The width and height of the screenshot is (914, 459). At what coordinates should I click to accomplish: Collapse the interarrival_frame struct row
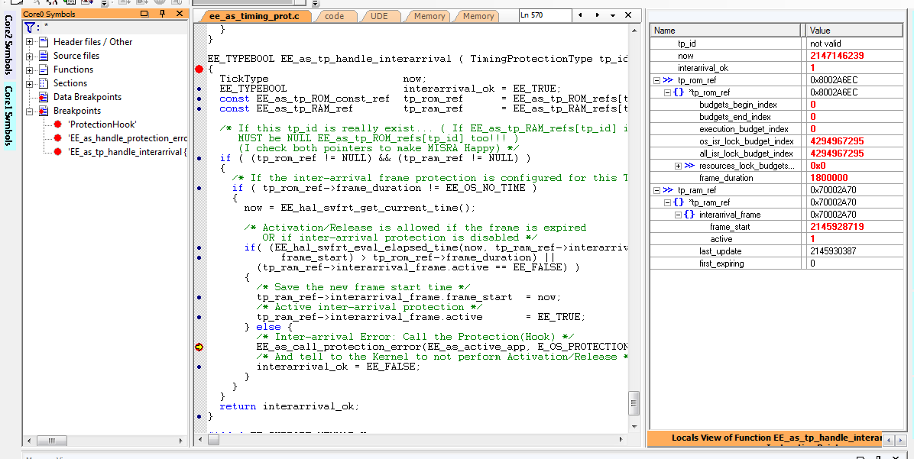pyautogui.click(x=678, y=215)
